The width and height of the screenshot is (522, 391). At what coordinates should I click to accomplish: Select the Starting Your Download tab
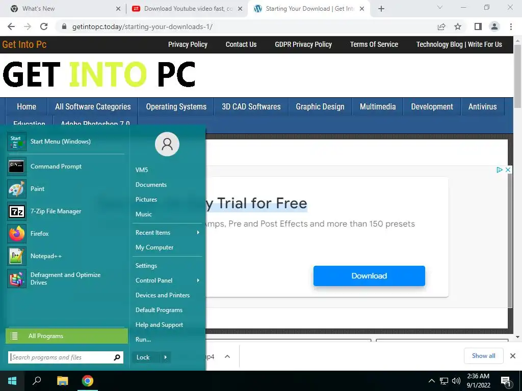(x=309, y=9)
